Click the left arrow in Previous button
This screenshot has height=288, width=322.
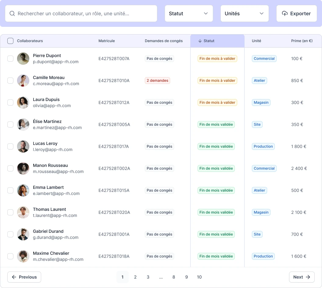tap(14, 277)
